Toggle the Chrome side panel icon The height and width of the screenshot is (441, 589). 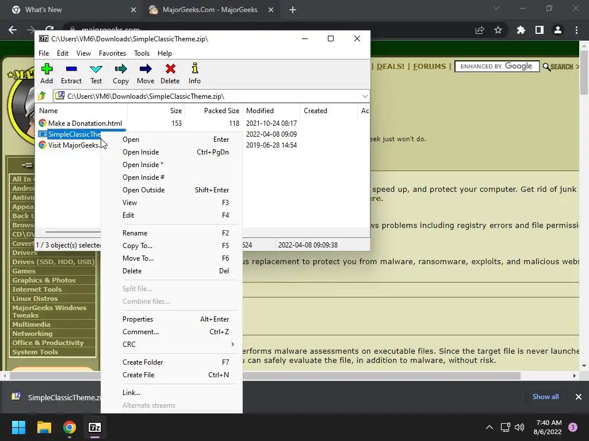pos(540,30)
